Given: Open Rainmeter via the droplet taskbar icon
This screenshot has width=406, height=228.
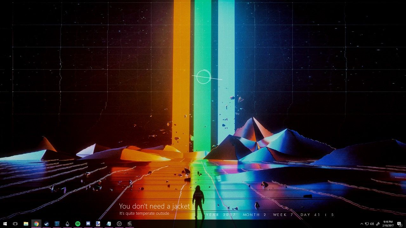Looking at the screenshot, I should pyautogui.click(x=68, y=224).
